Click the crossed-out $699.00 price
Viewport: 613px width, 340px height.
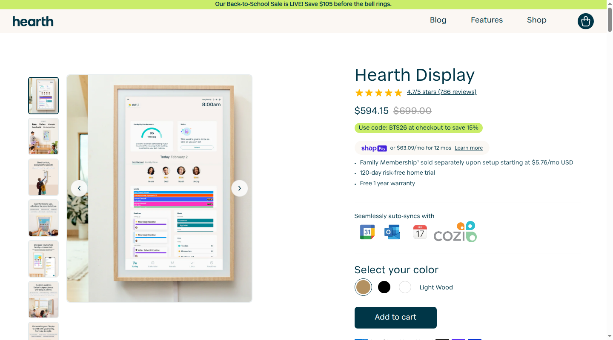pyautogui.click(x=412, y=111)
